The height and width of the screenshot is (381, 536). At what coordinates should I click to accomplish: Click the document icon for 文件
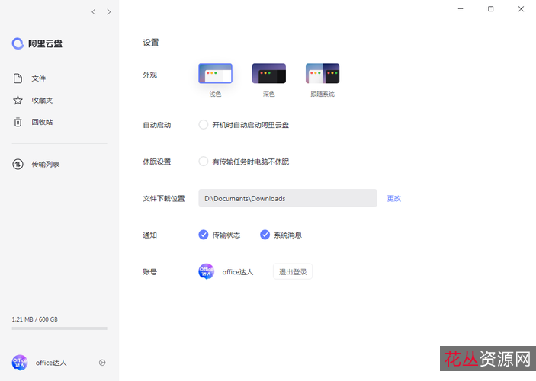tap(18, 78)
